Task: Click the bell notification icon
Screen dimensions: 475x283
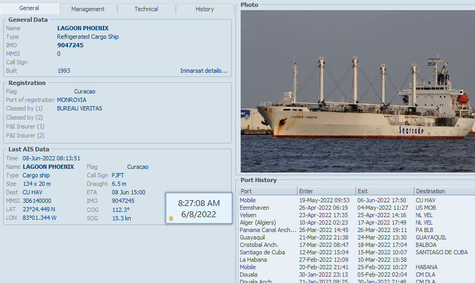Action: (171, 218)
